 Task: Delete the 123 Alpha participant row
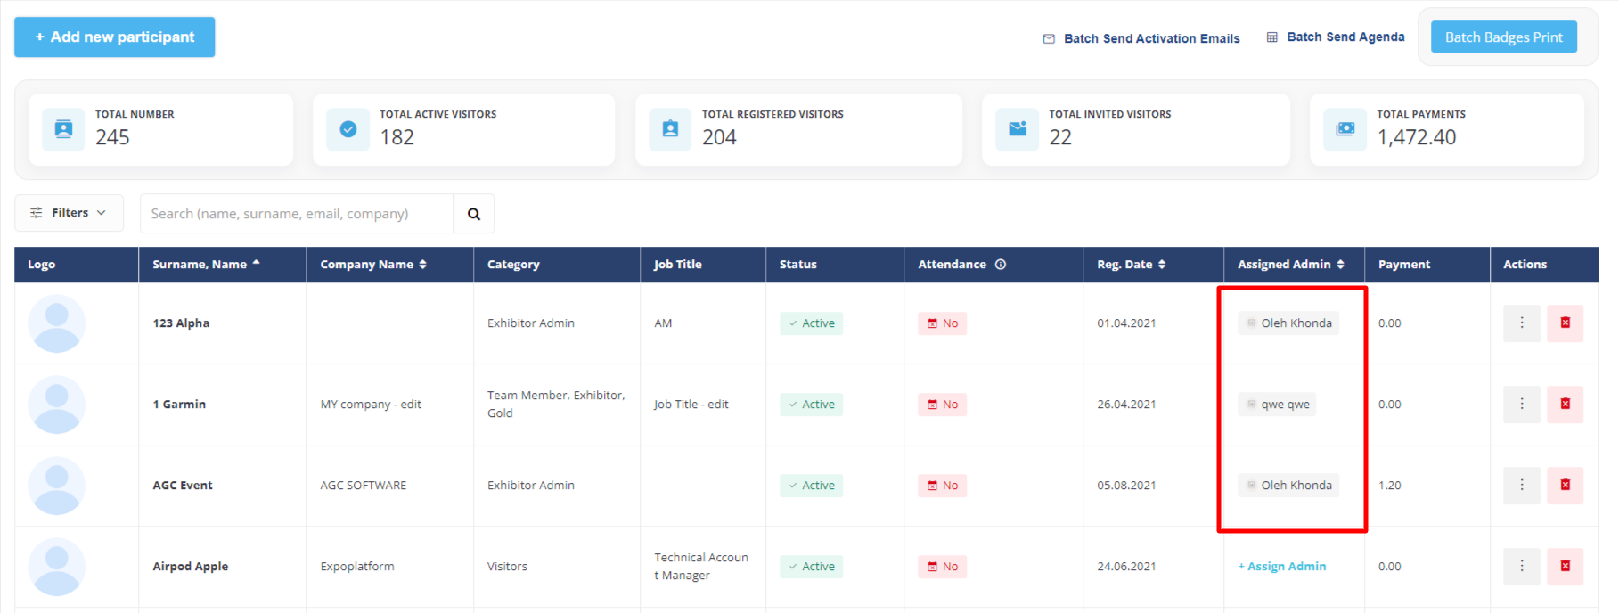pos(1565,323)
